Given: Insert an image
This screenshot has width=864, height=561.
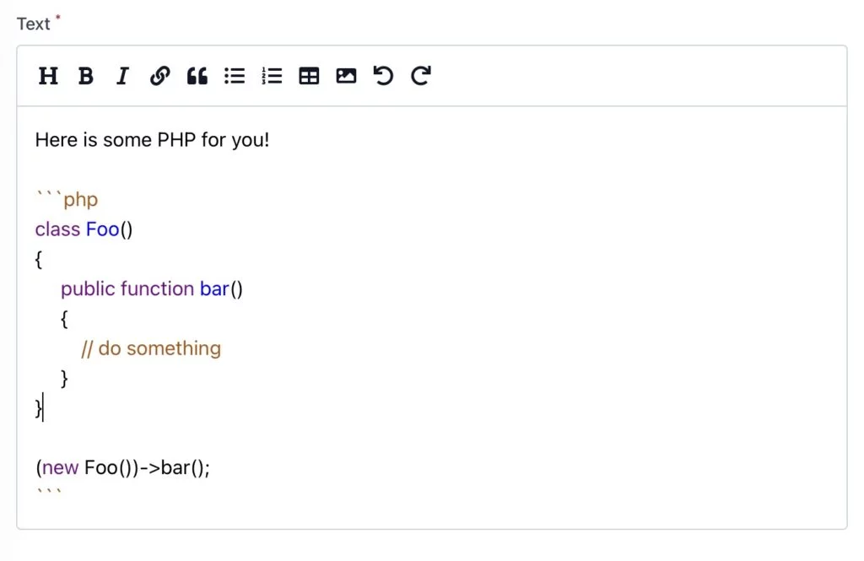Looking at the screenshot, I should [346, 75].
